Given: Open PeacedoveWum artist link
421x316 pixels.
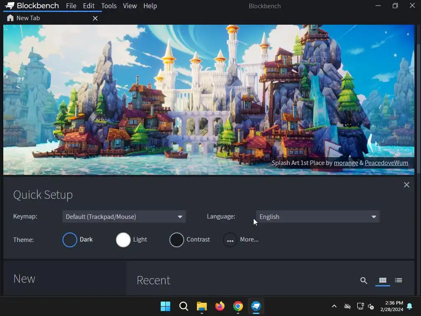Looking at the screenshot, I should tap(386, 163).
